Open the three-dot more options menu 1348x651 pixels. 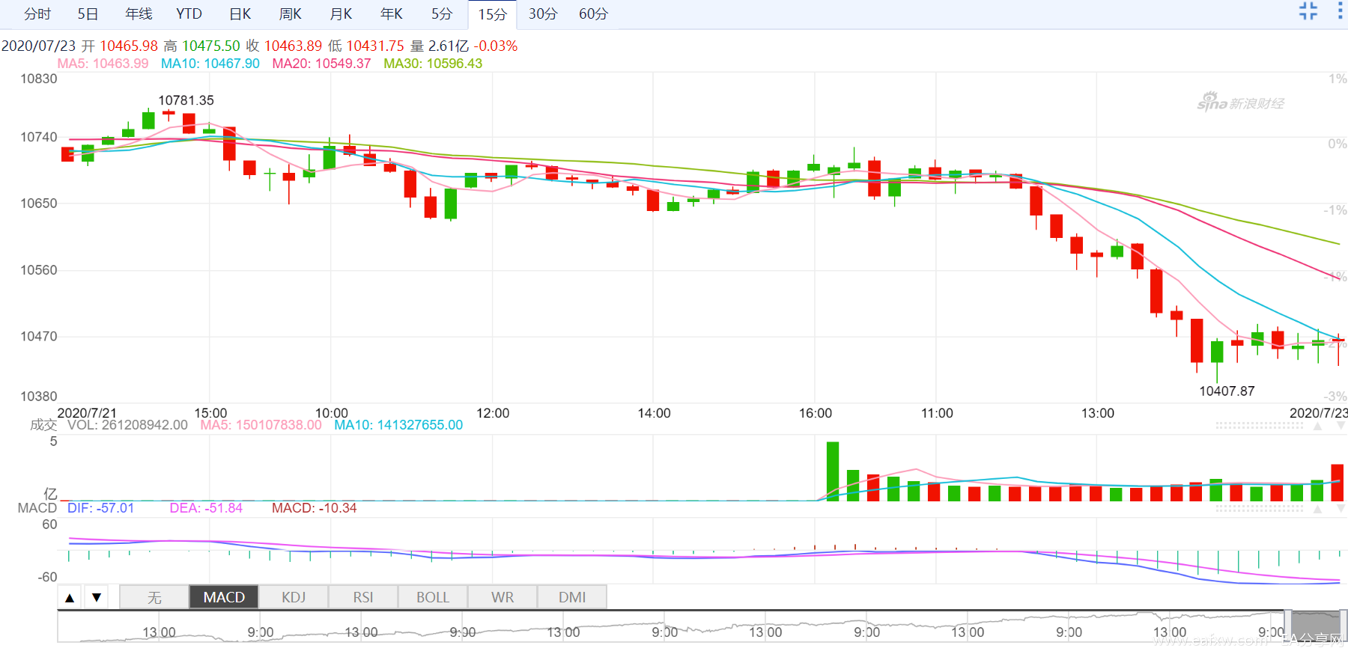pos(1340,10)
